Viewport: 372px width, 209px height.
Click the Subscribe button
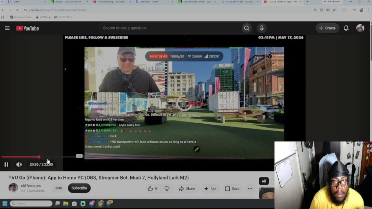tap(79, 188)
